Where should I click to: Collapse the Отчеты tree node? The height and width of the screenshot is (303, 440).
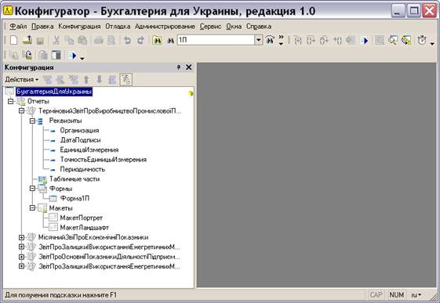tap(10, 101)
